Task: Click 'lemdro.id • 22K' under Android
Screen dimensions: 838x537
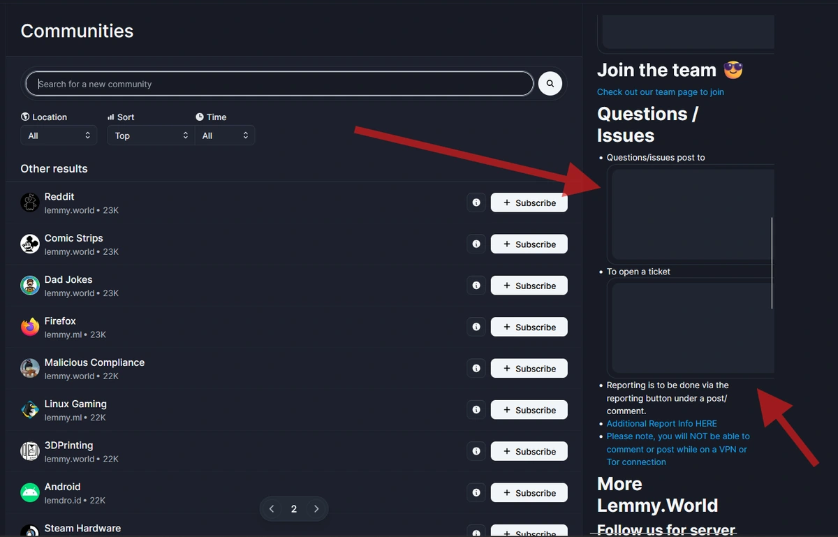Action: pos(75,501)
